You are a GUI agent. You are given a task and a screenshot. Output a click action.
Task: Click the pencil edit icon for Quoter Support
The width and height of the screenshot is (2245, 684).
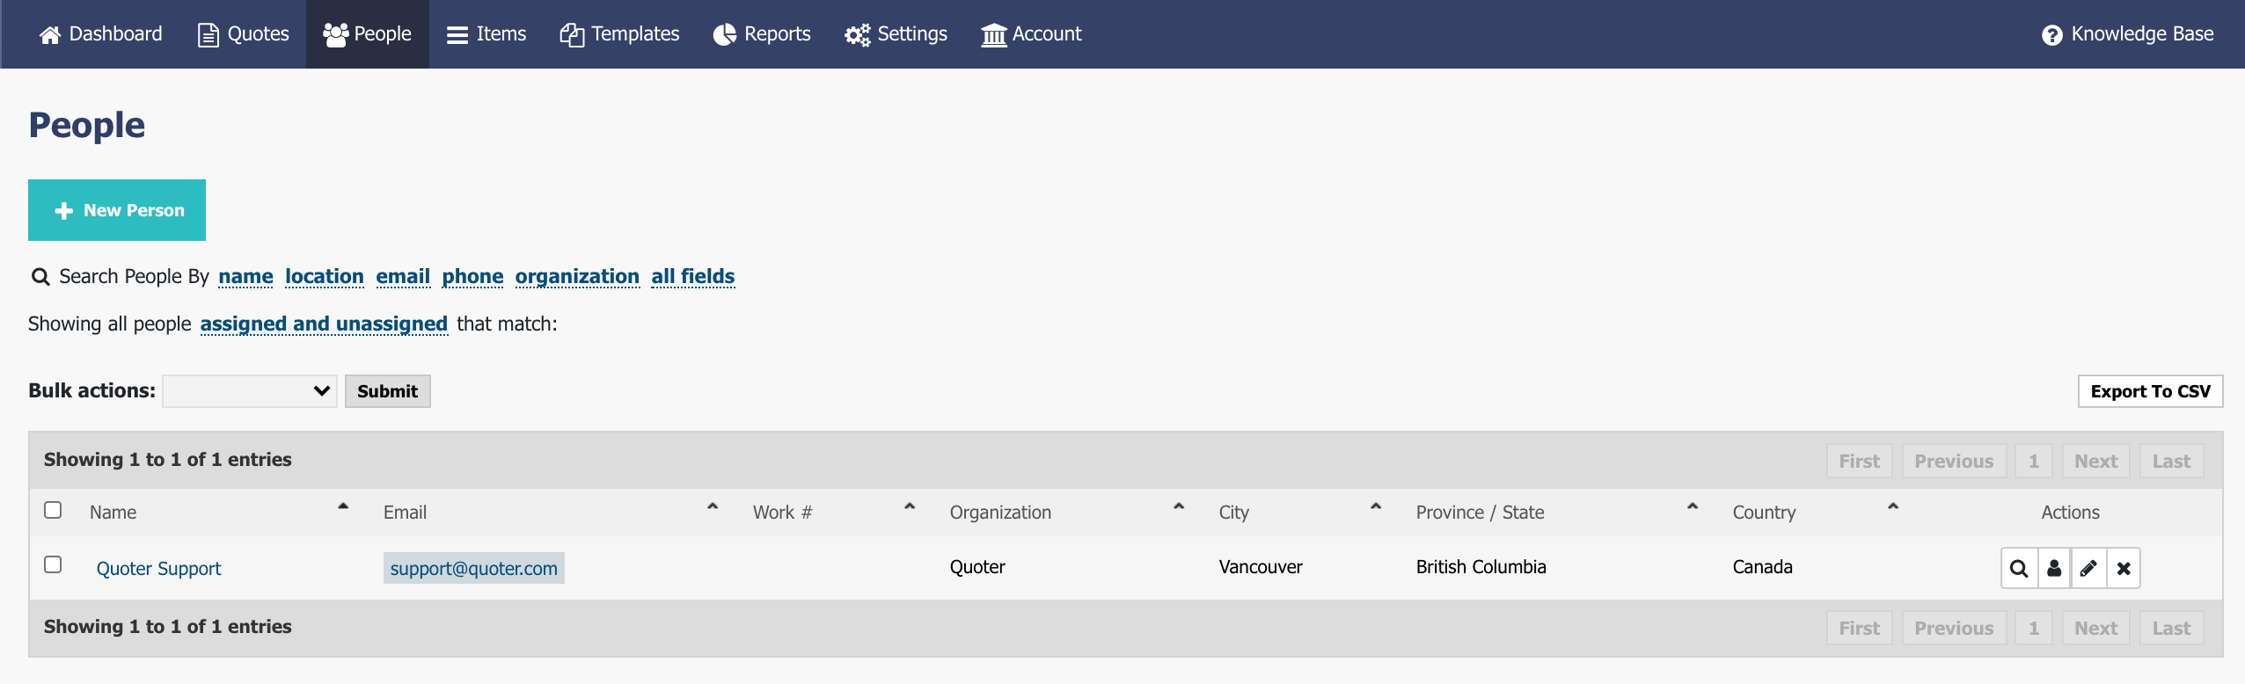tap(2088, 569)
